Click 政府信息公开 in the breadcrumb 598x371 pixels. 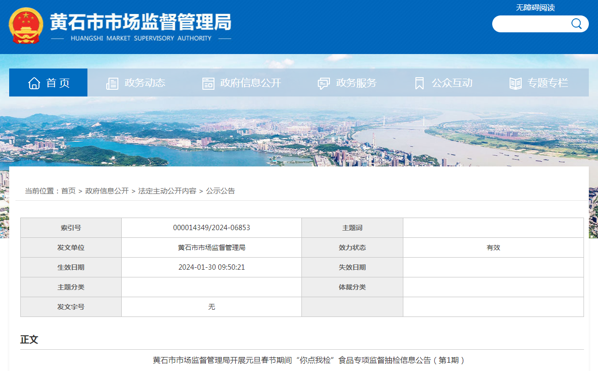coord(107,191)
